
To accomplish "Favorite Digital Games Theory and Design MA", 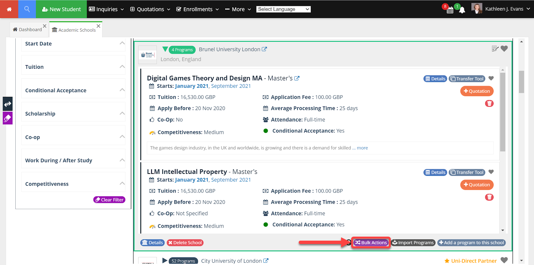I will 491,78.
